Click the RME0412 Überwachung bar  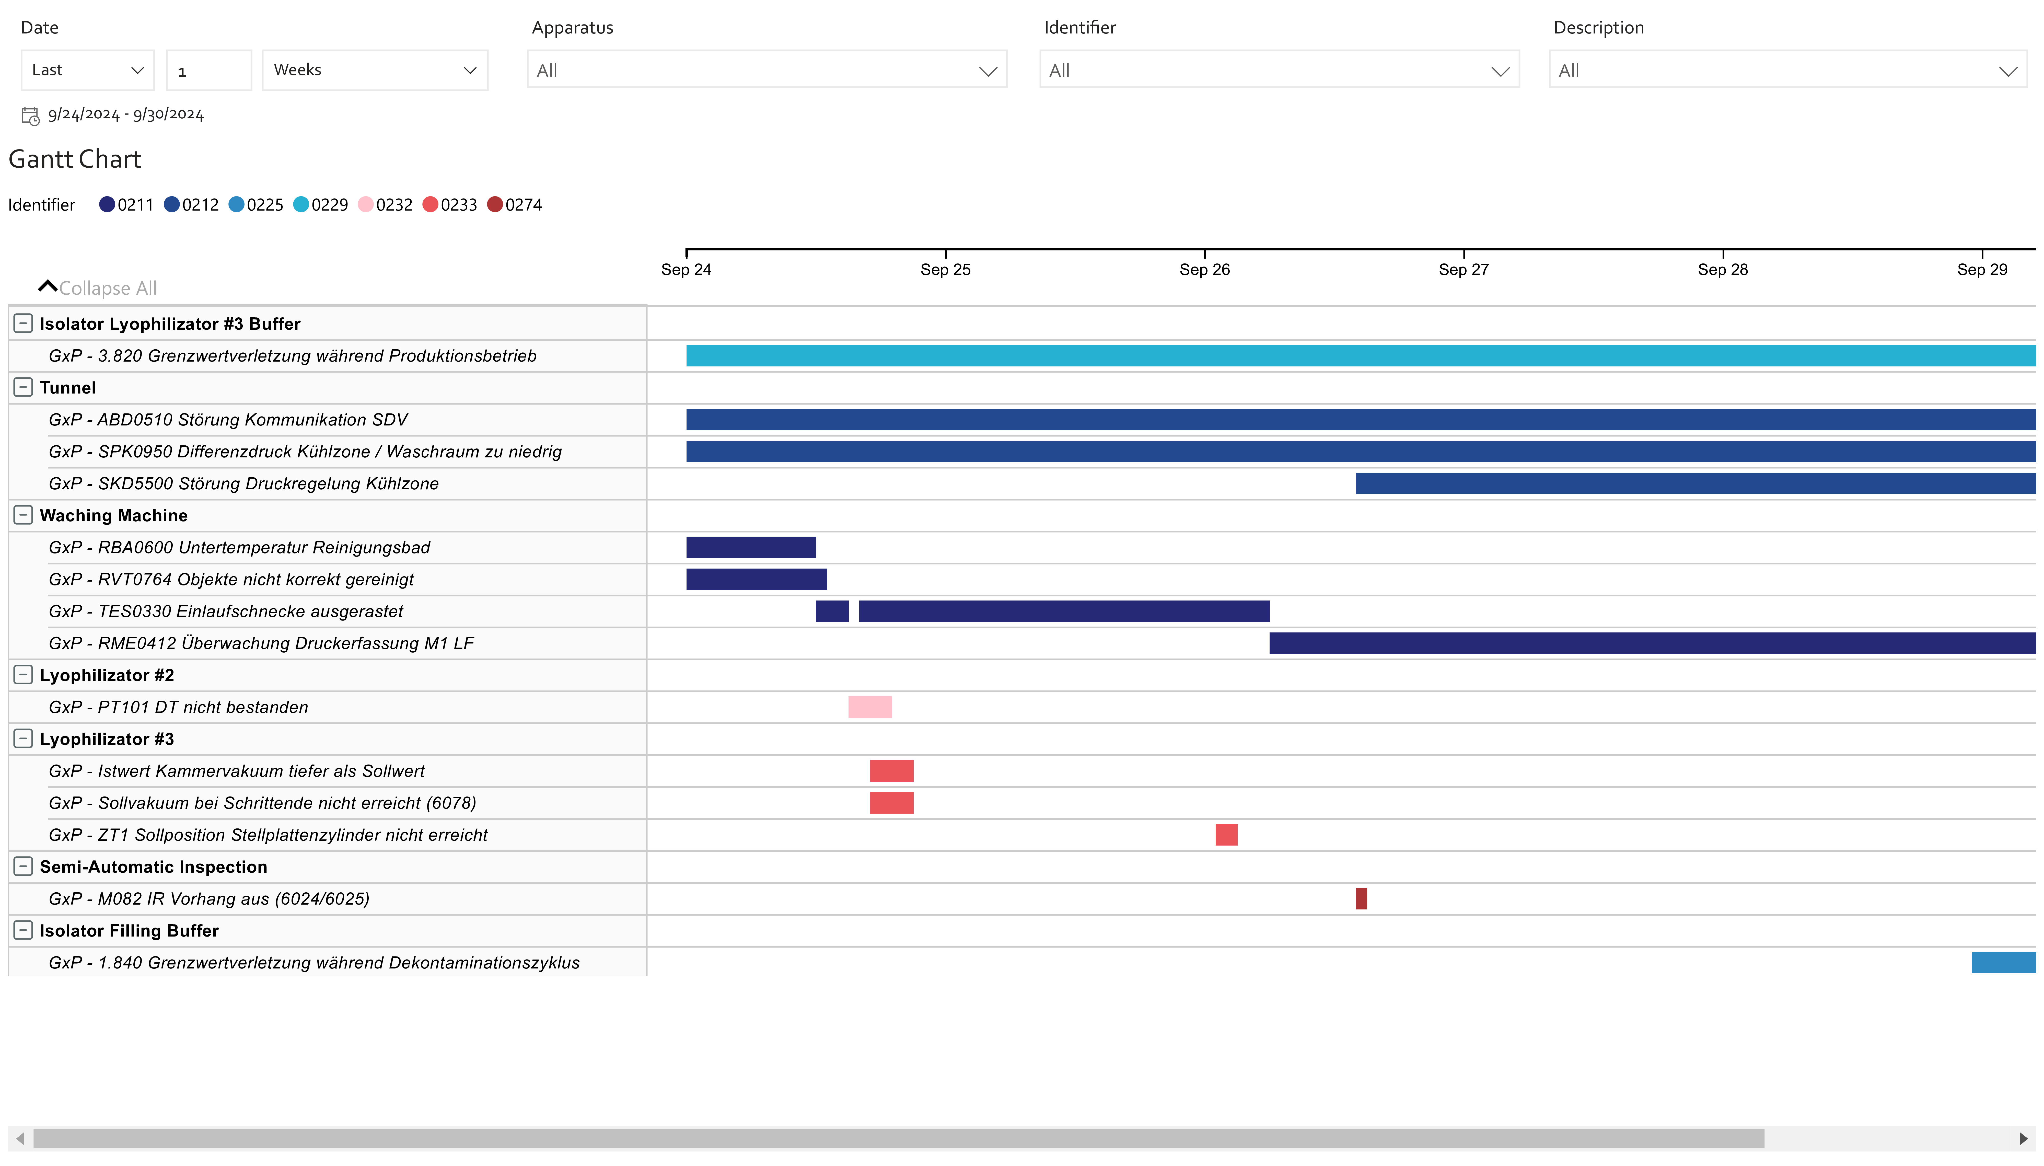[1653, 643]
